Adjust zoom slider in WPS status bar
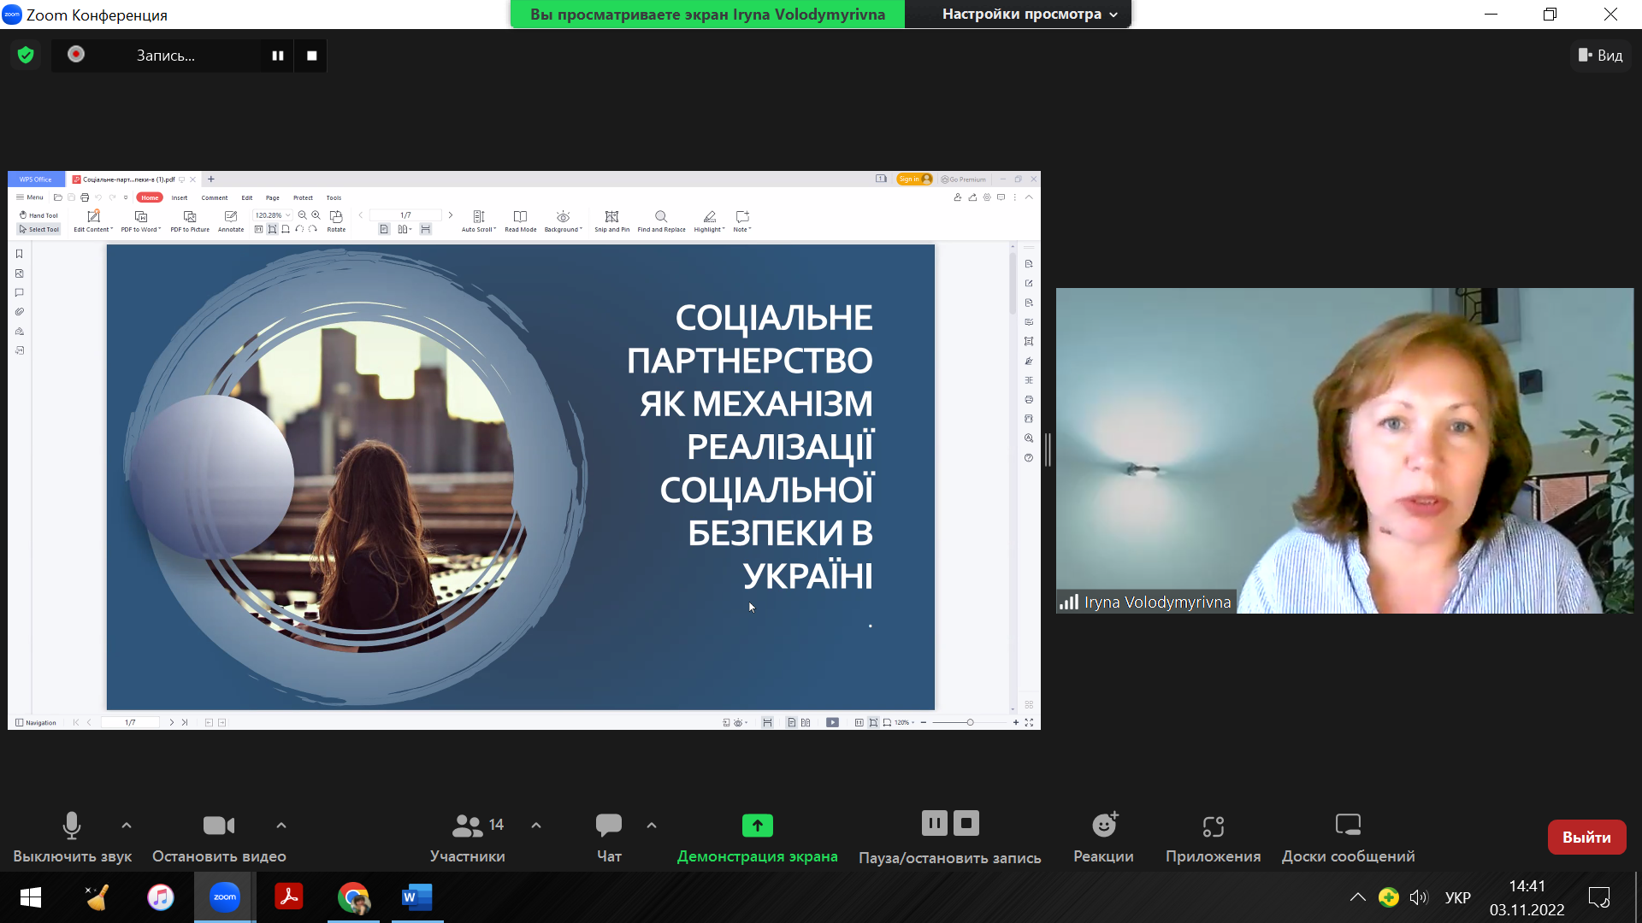This screenshot has width=1642, height=923. pyautogui.click(x=970, y=722)
